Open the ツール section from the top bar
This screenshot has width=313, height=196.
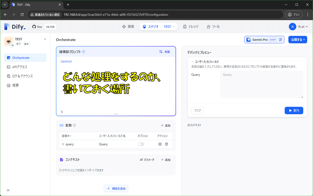[x=213, y=26]
